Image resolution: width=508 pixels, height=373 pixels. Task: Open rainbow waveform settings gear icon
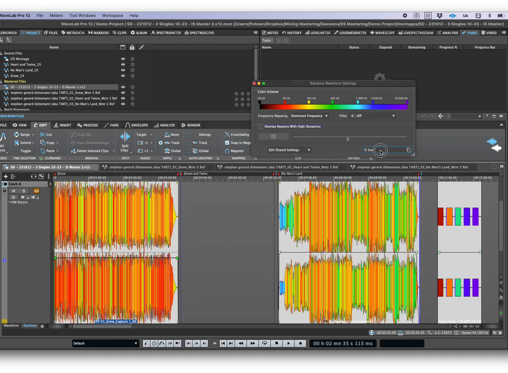pos(42,326)
